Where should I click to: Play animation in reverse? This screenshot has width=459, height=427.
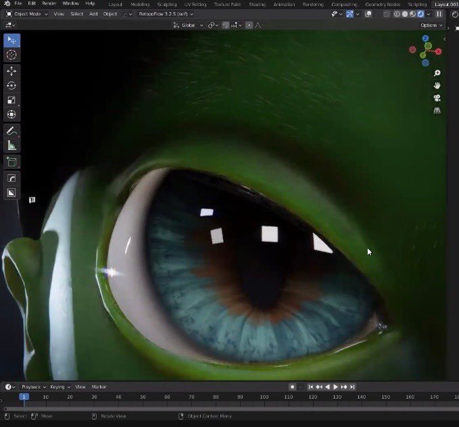(x=328, y=387)
